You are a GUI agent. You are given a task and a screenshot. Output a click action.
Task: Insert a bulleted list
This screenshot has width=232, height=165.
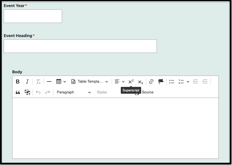pos(172,82)
